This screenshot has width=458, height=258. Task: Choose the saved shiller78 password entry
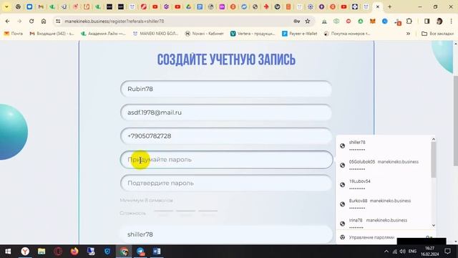tap(384, 145)
